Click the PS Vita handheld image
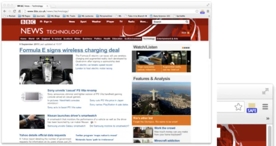The image size is (276, 146). (32, 96)
